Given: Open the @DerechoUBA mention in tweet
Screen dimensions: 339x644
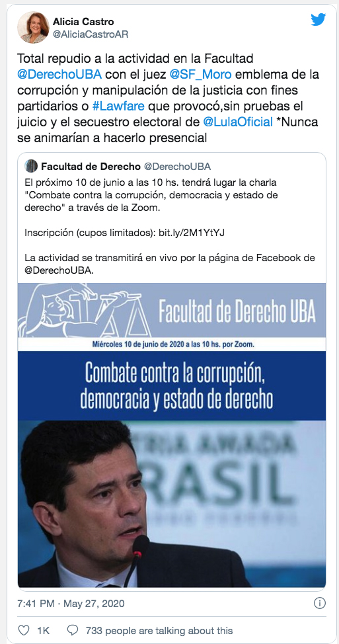Looking at the screenshot, I should point(59,75).
